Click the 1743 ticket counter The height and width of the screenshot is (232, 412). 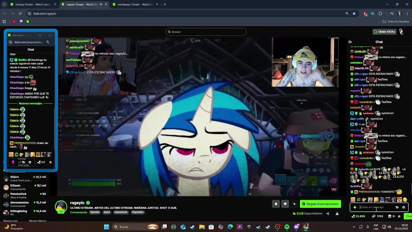(378, 217)
